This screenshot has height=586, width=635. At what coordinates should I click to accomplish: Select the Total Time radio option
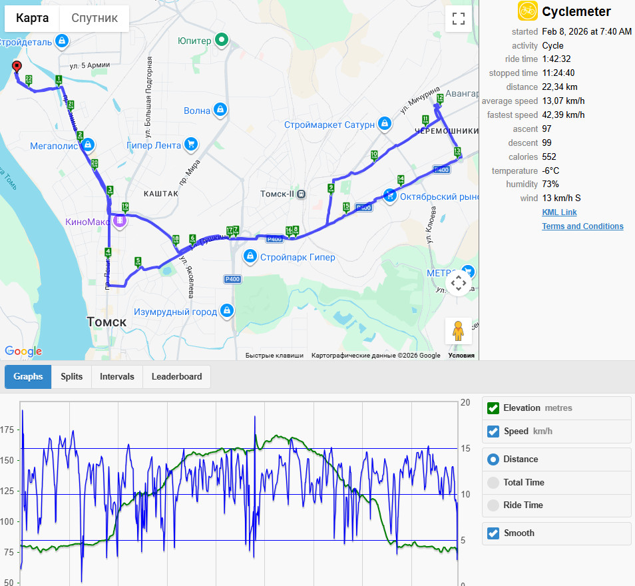click(x=493, y=483)
